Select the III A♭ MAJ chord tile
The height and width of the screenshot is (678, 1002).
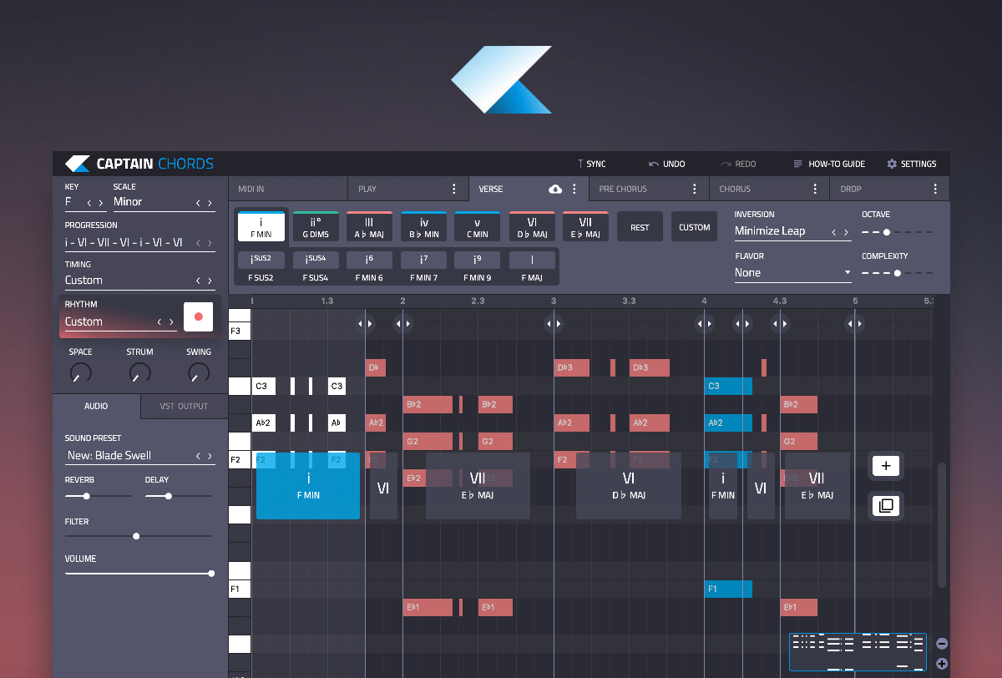[369, 226]
